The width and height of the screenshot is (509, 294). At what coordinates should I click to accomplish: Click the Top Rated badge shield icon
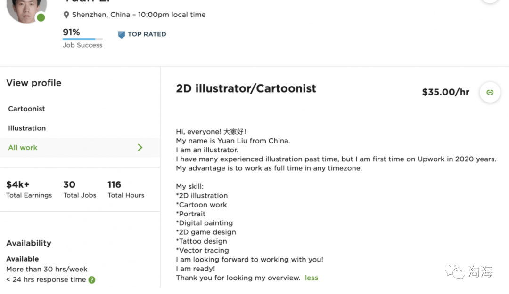[122, 34]
